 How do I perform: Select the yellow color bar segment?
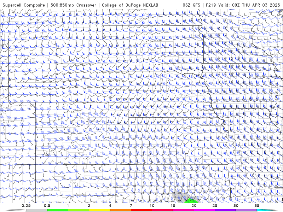[x=99, y=210]
